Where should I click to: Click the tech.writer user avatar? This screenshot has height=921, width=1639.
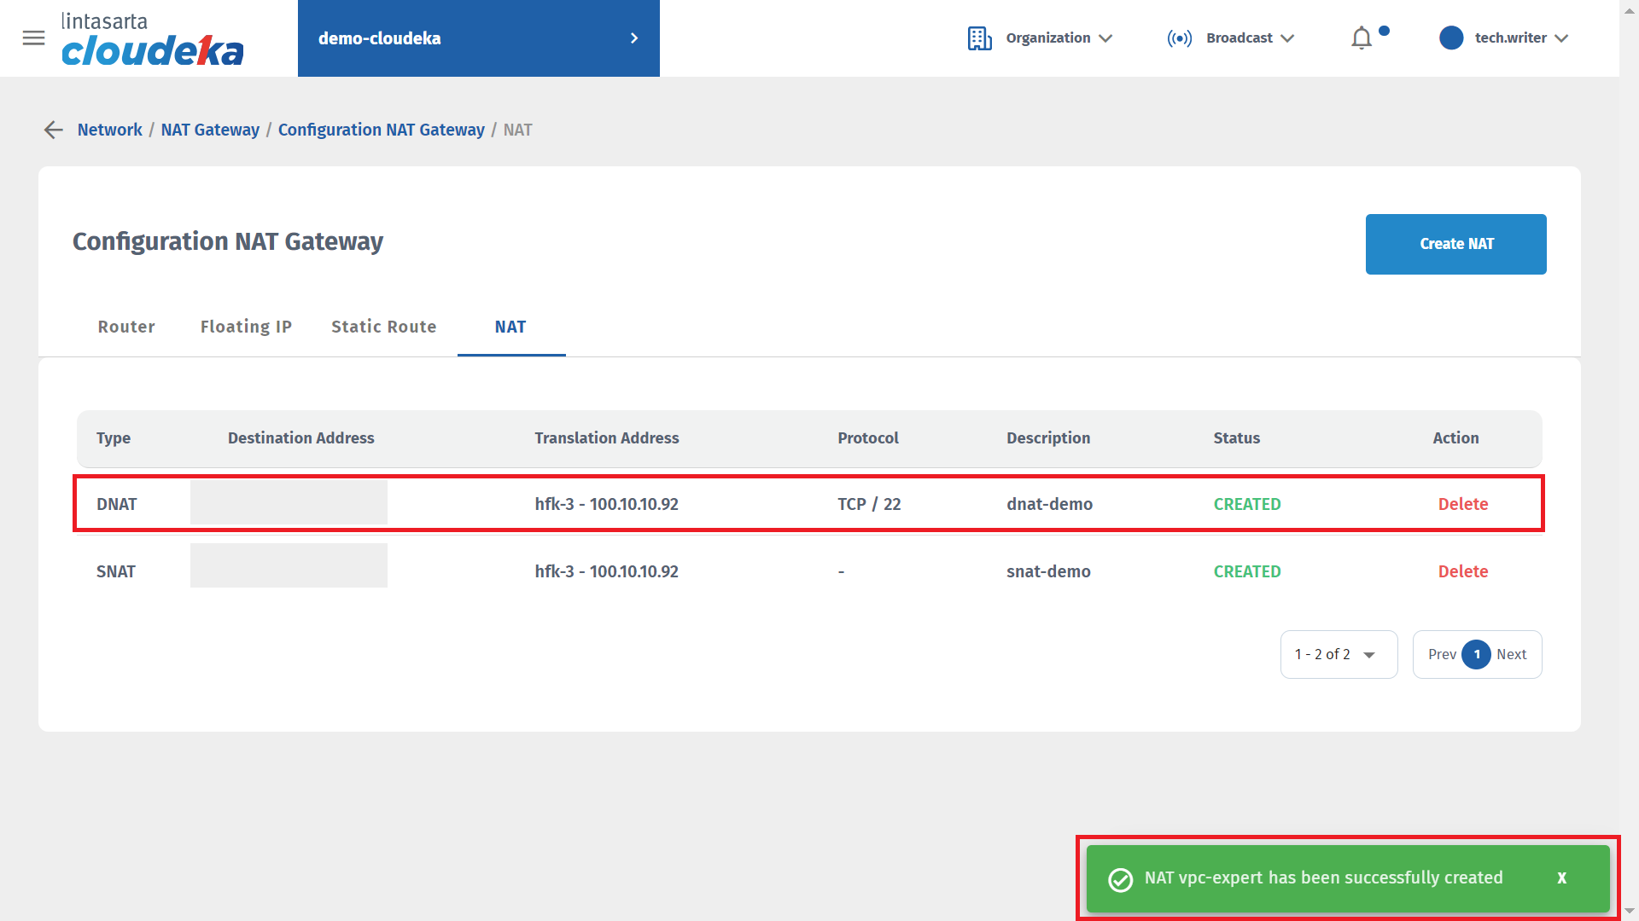tap(1450, 38)
